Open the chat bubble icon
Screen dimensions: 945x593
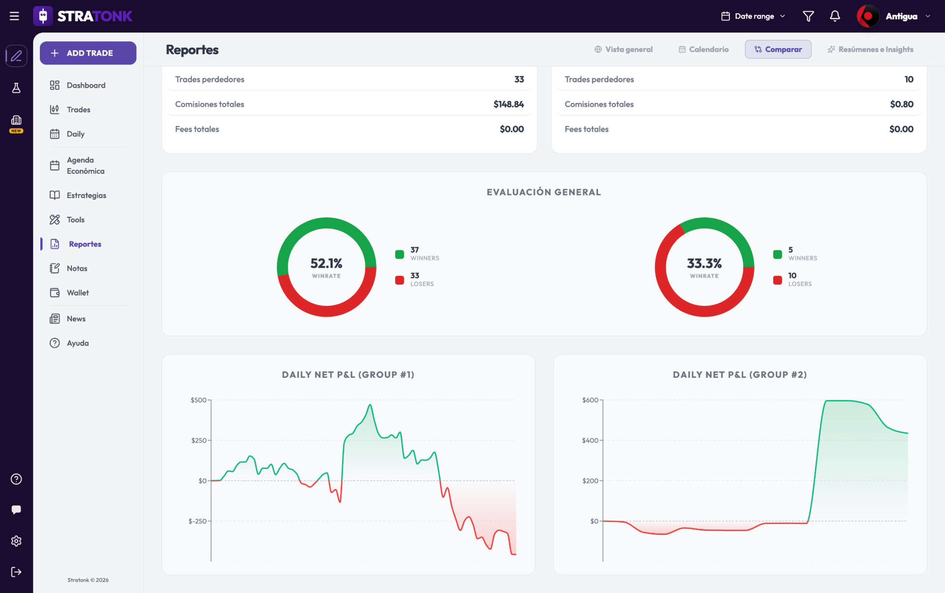point(16,510)
